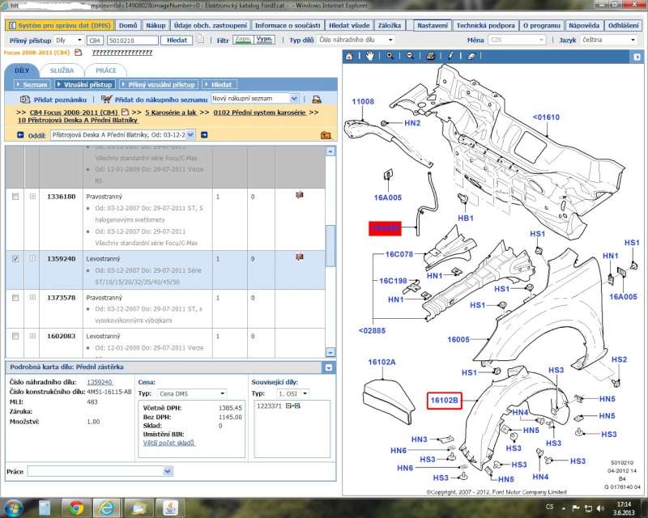Check the box for part 1336180
The height and width of the screenshot is (518, 648).
point(15,197)
